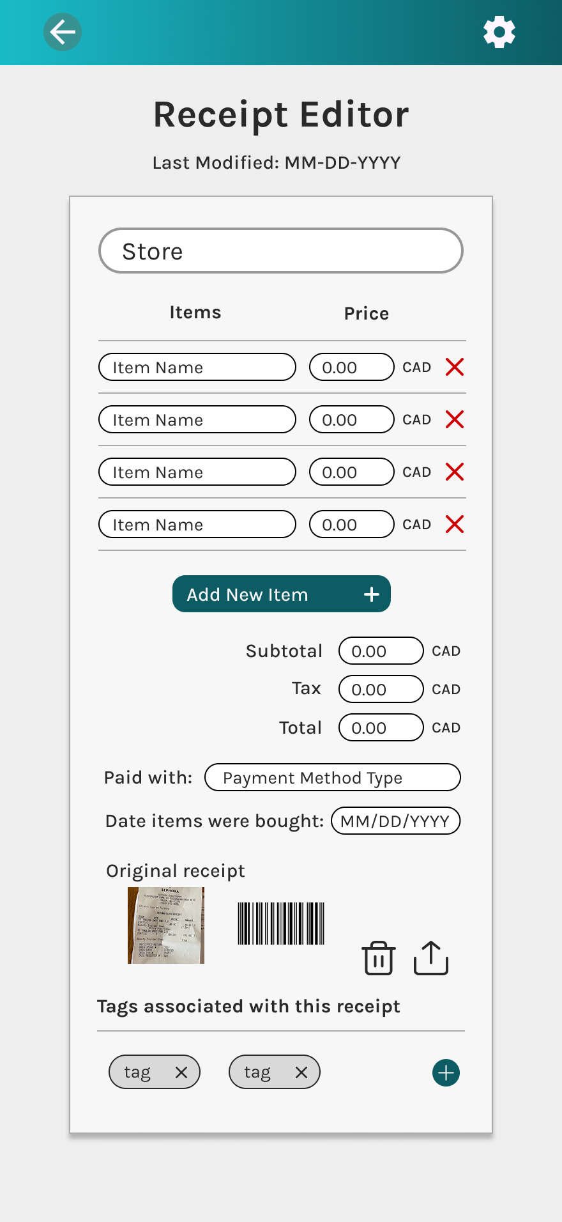Open the Payment Method Type selector
Image resolution: width=562 pixels, height=1222 pixels.
pyautogui.click(x=333, y=777)
